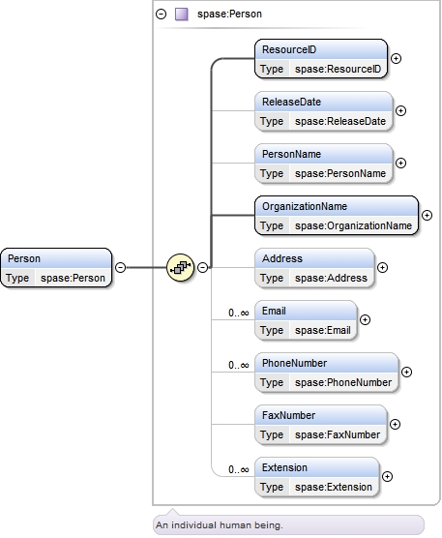Expand the FaxNumber element plus icon

pos(395,424)
